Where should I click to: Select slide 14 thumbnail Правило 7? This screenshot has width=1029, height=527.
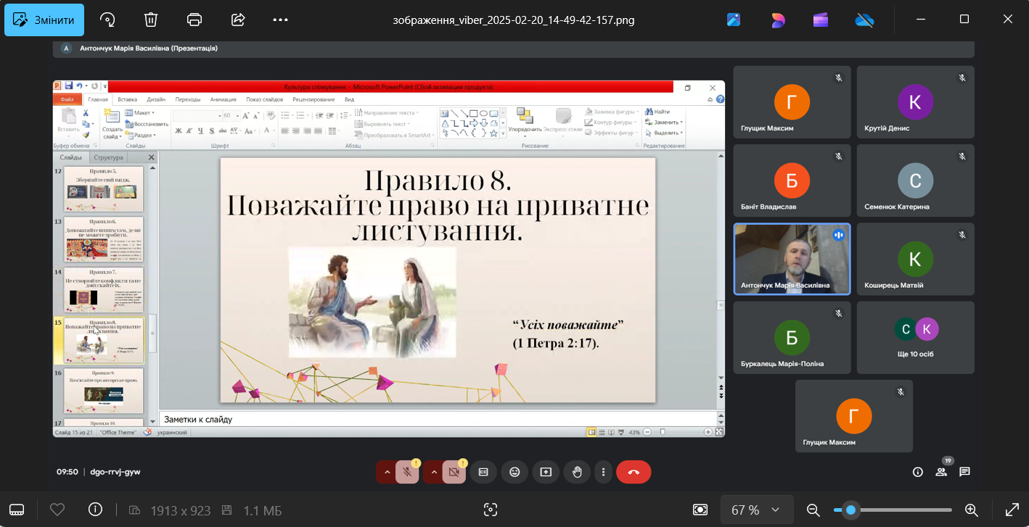[x=103, y=289]
